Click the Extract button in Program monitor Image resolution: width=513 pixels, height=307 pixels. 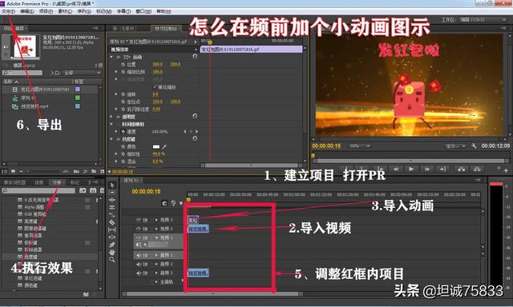coord(478,169)
